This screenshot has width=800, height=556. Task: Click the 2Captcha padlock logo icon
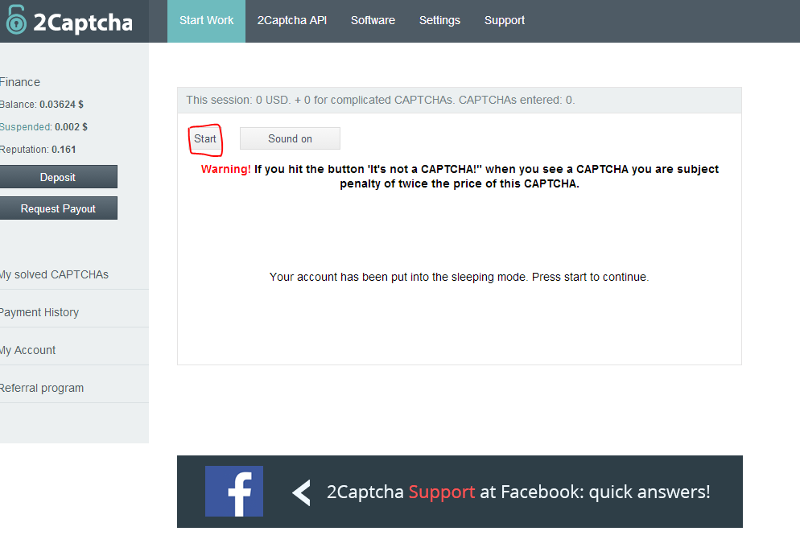(16, 20)
